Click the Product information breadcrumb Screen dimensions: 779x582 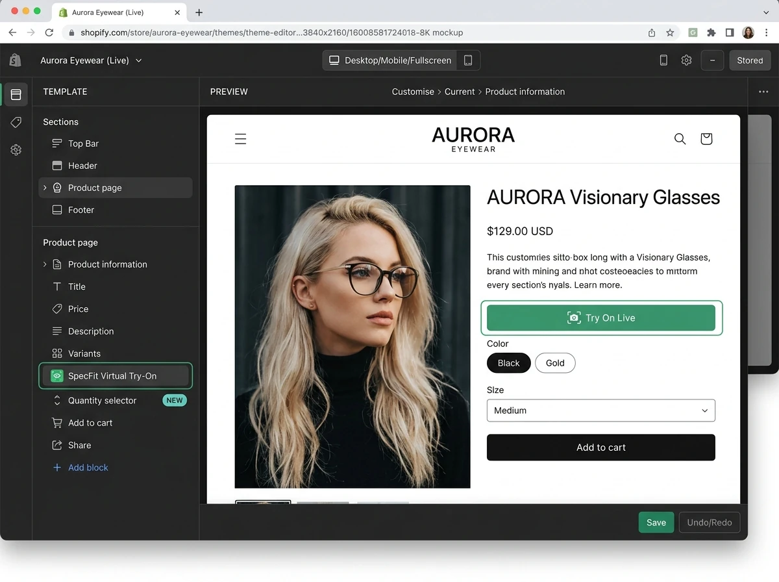tap(525, 92)
